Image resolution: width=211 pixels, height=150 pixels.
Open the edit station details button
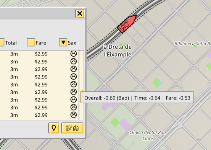point(72,128)
